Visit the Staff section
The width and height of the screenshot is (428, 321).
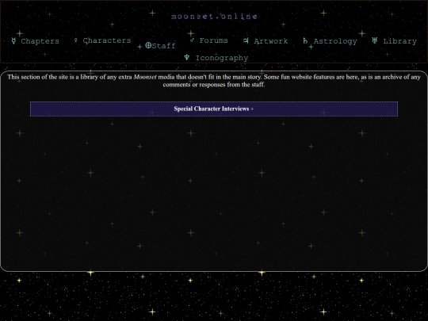tap(163, 46)
